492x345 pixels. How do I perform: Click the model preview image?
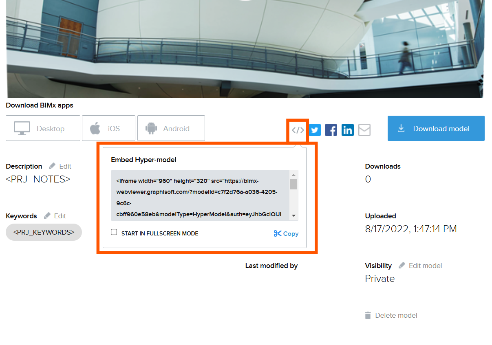(245, 48)
